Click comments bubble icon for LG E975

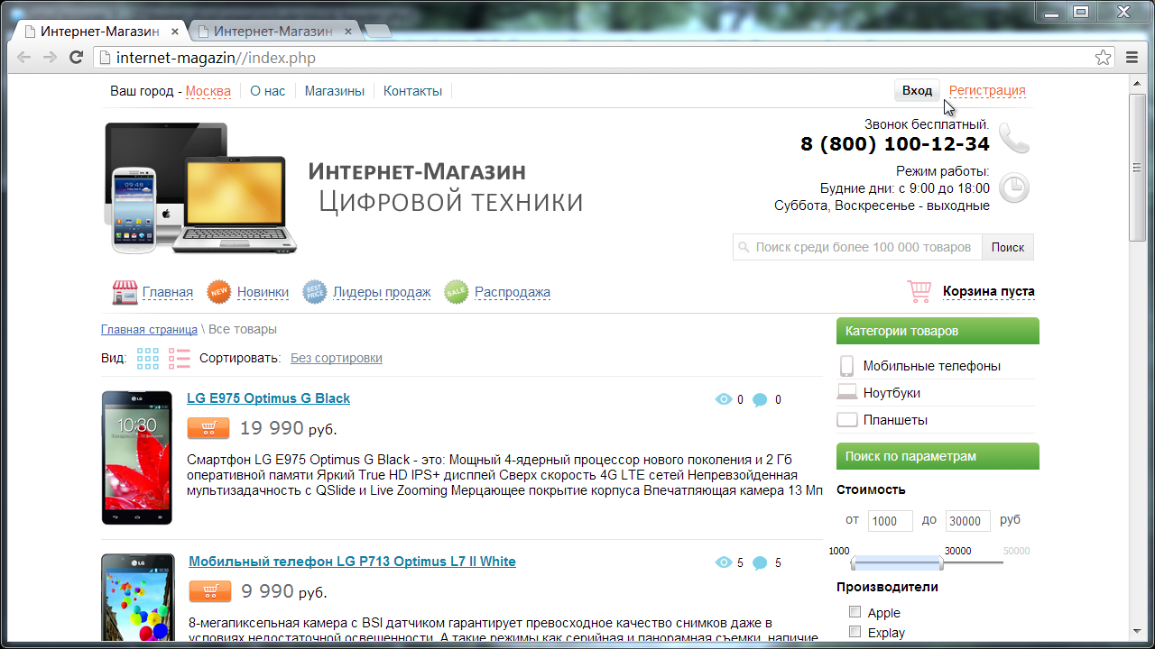tap(760, 400)
